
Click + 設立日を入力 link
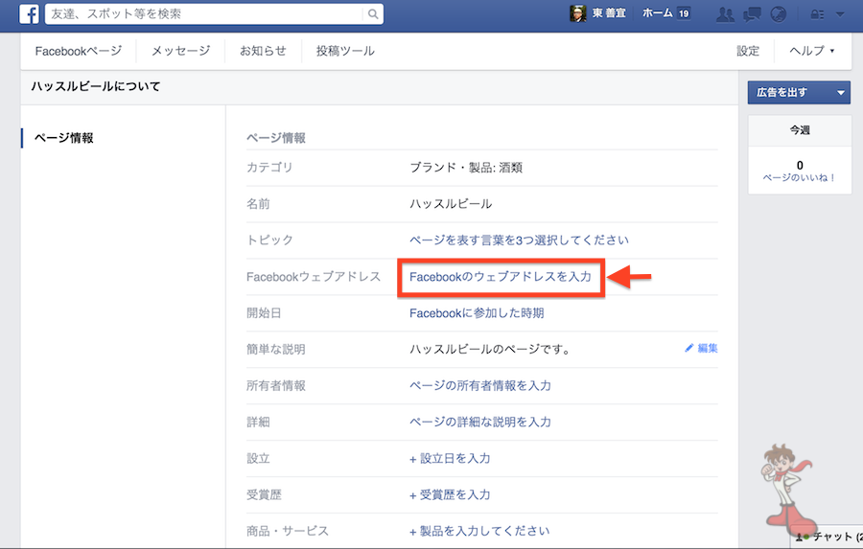tap(450, 458)
